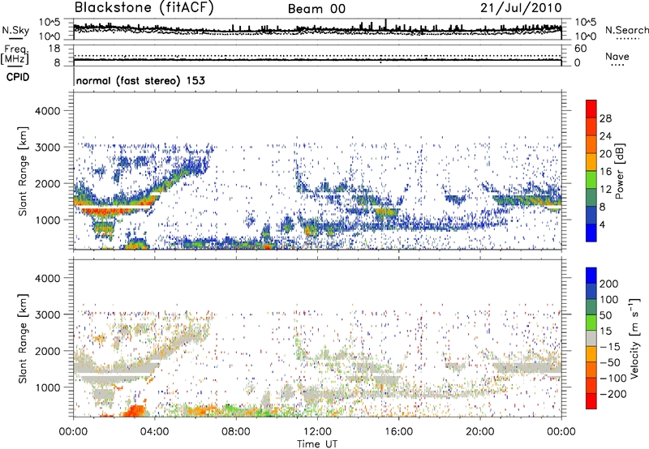
Task: Click the '60' Nave scale label
Action: tap(580, 49)
